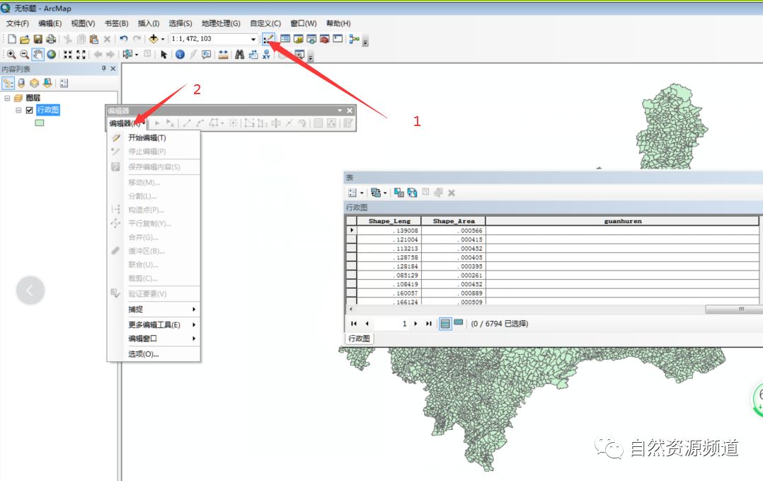The image size is (763, 481).
Task: Open the Editor toolbar icon
Action: click(x=268, y=39)
